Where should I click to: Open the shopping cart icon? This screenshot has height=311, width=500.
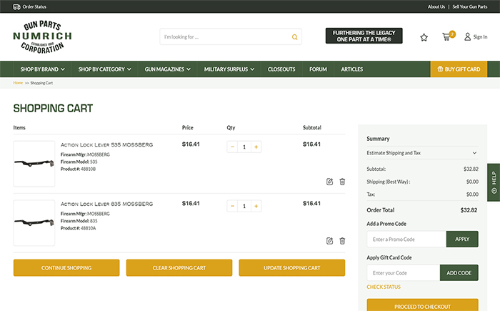[x=446, y=37]
